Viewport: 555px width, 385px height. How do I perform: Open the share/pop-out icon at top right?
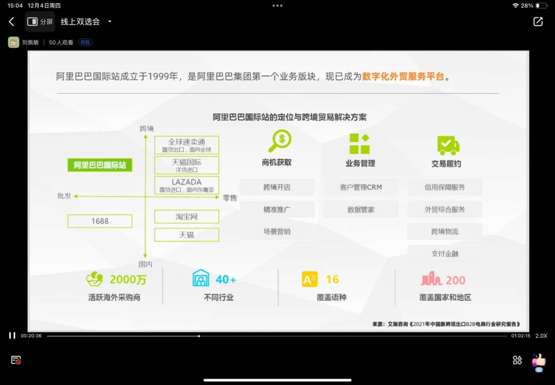pyautogui.click(x=538, y=22)
